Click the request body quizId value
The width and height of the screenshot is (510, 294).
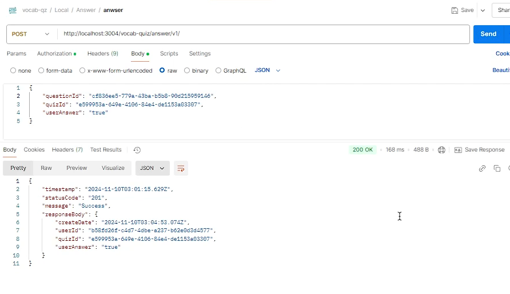coord(138,105)
